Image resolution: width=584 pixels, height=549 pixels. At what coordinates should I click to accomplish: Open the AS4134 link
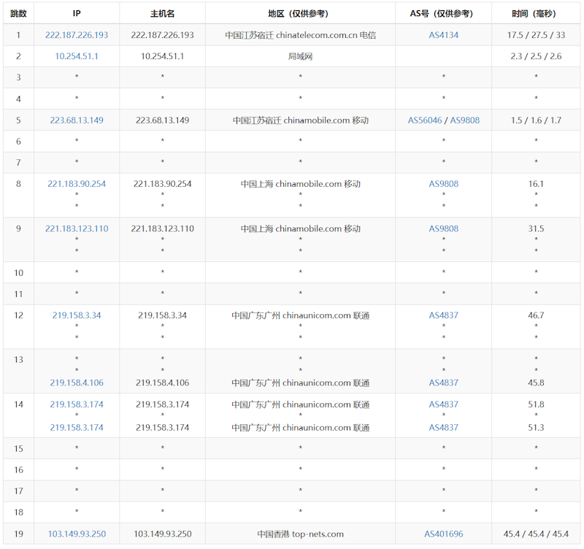point(443,35)
